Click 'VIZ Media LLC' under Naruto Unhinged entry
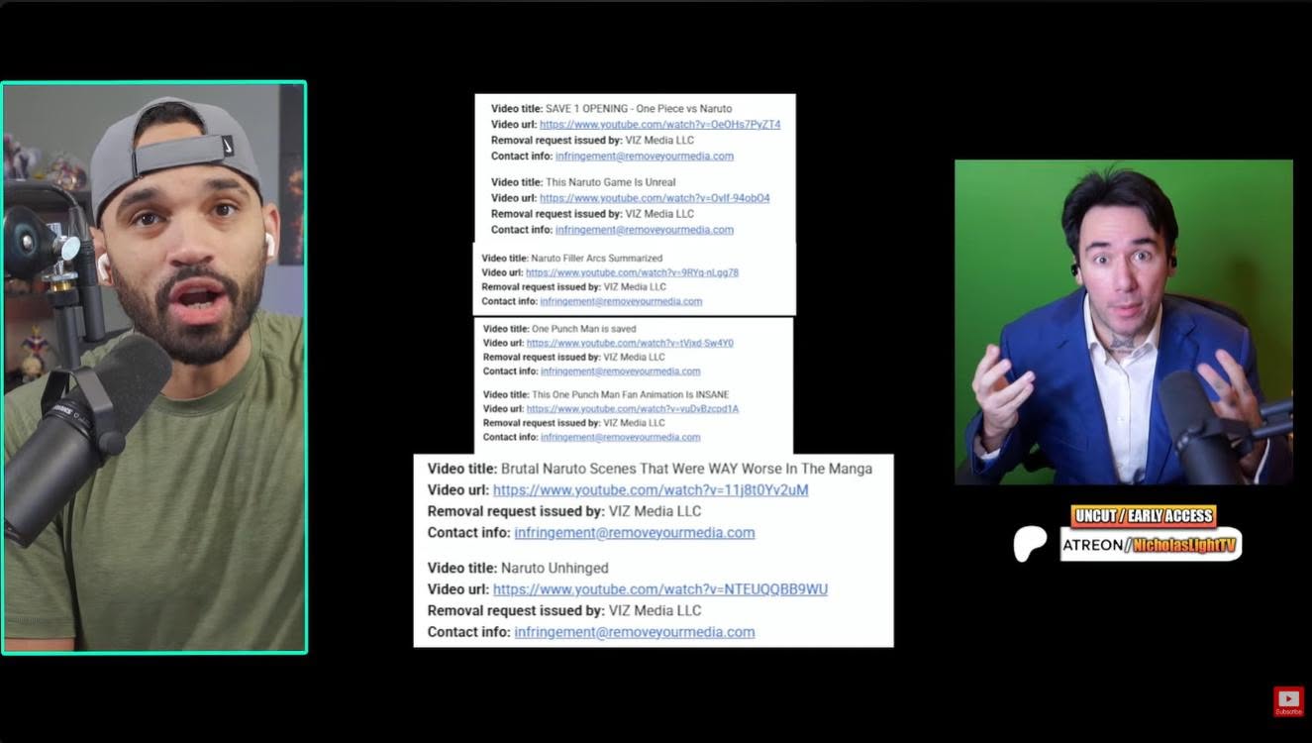 (655, 611)
